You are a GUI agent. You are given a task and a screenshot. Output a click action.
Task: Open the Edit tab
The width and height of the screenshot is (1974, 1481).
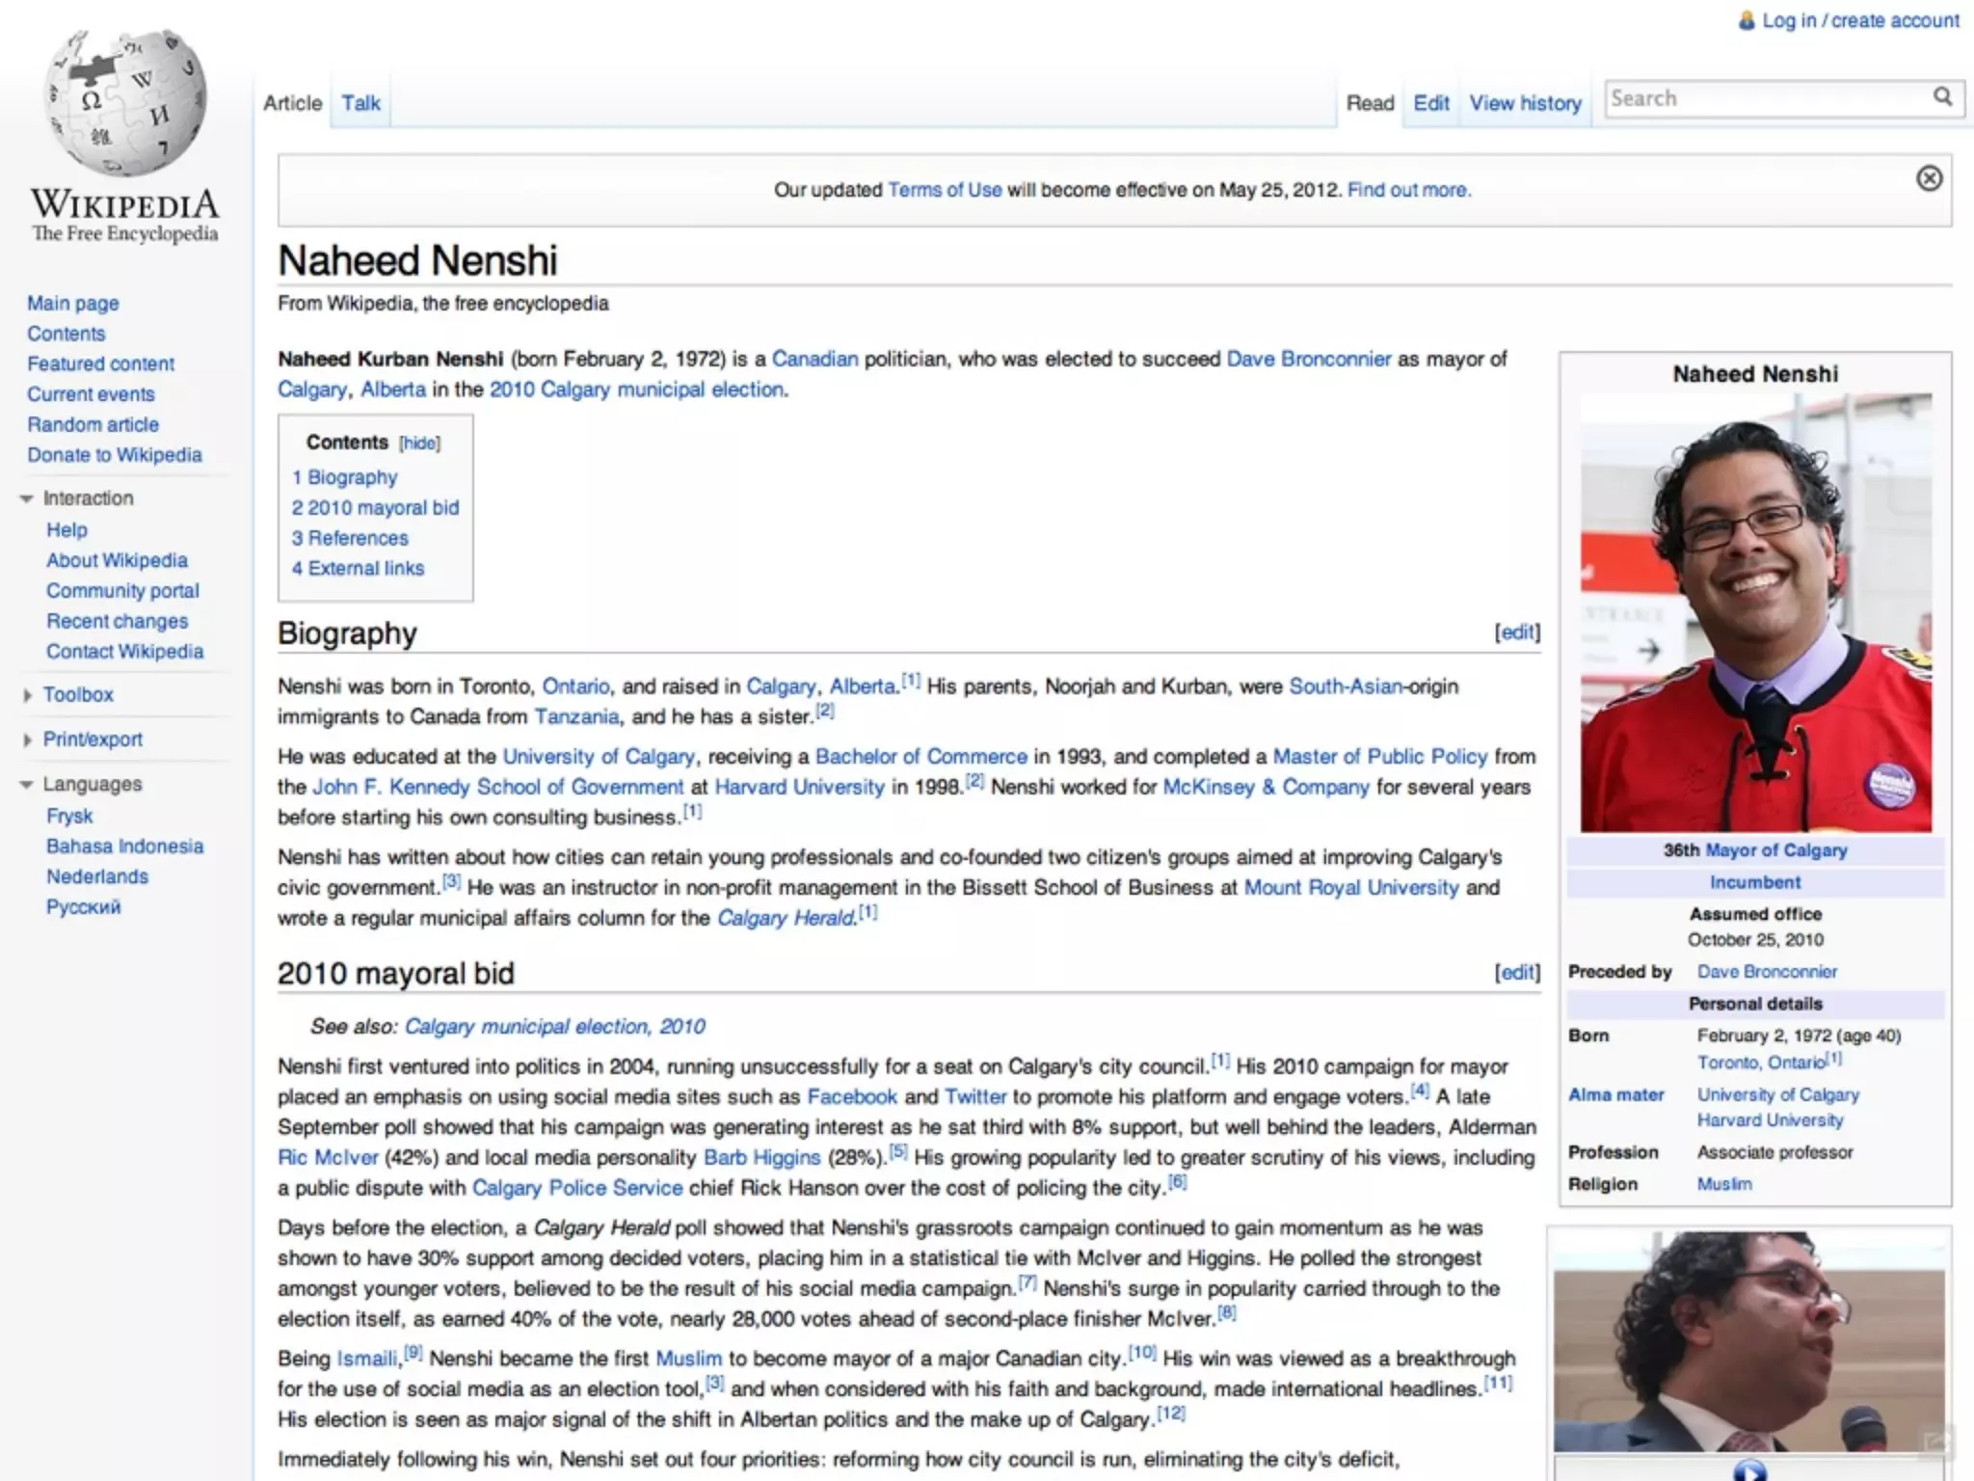[x=1431, y=103]
